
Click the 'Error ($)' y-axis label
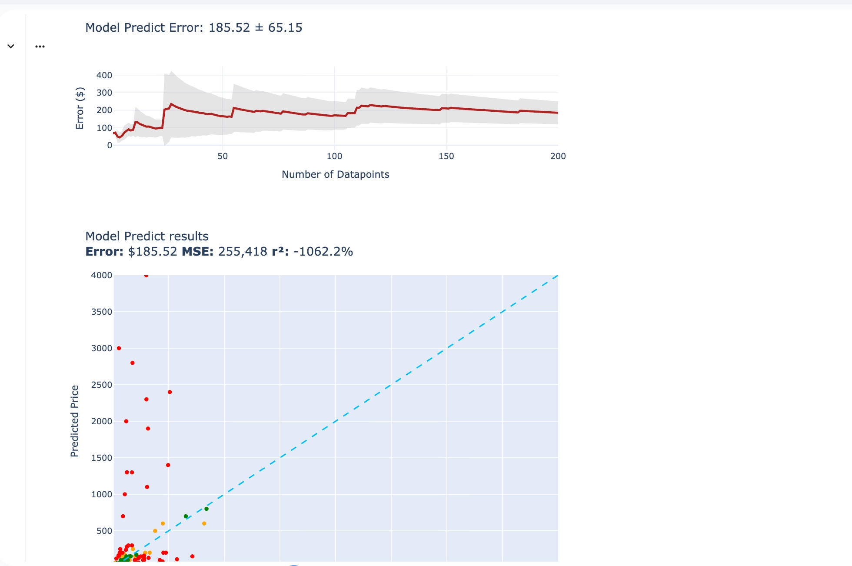pos(80,108)
